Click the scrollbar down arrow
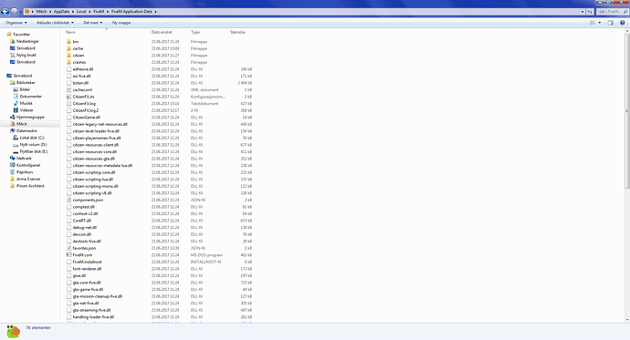630x340 pixels. [x=626, y=320]
